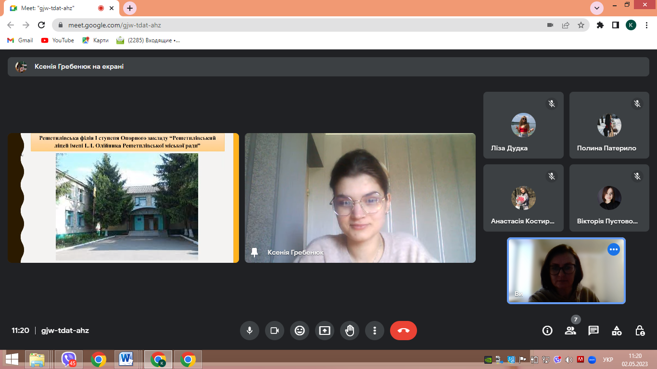Open host controls lock icon
The image size is (657, 369).
[640, 331]
